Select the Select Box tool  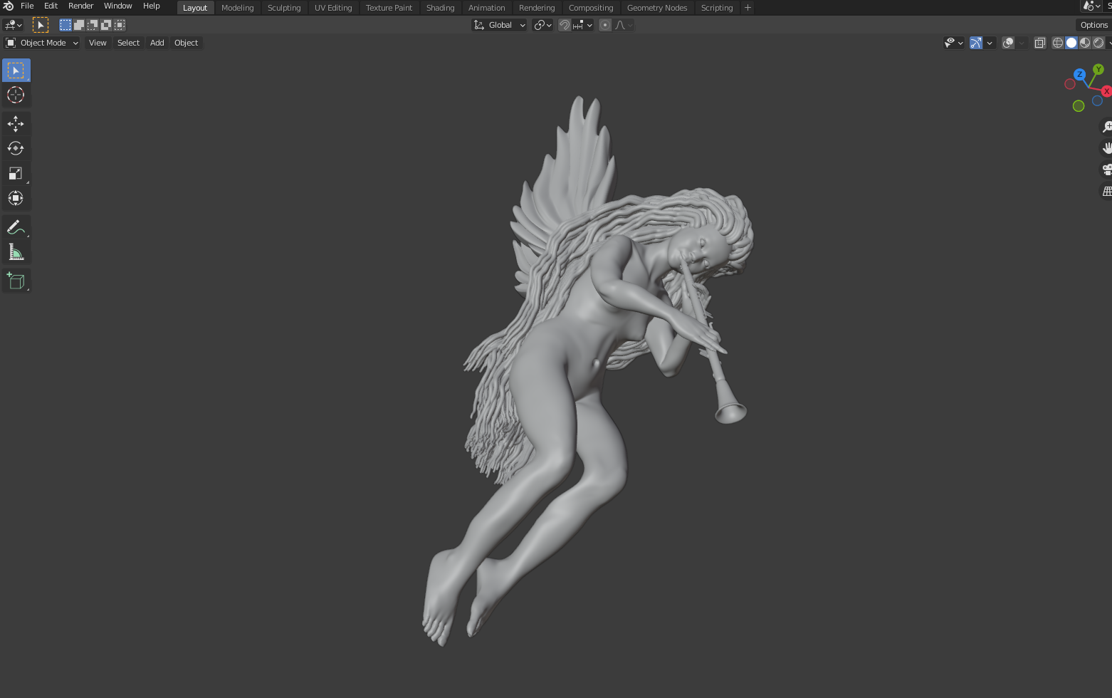pyautogui.click(x=16, y=71)
